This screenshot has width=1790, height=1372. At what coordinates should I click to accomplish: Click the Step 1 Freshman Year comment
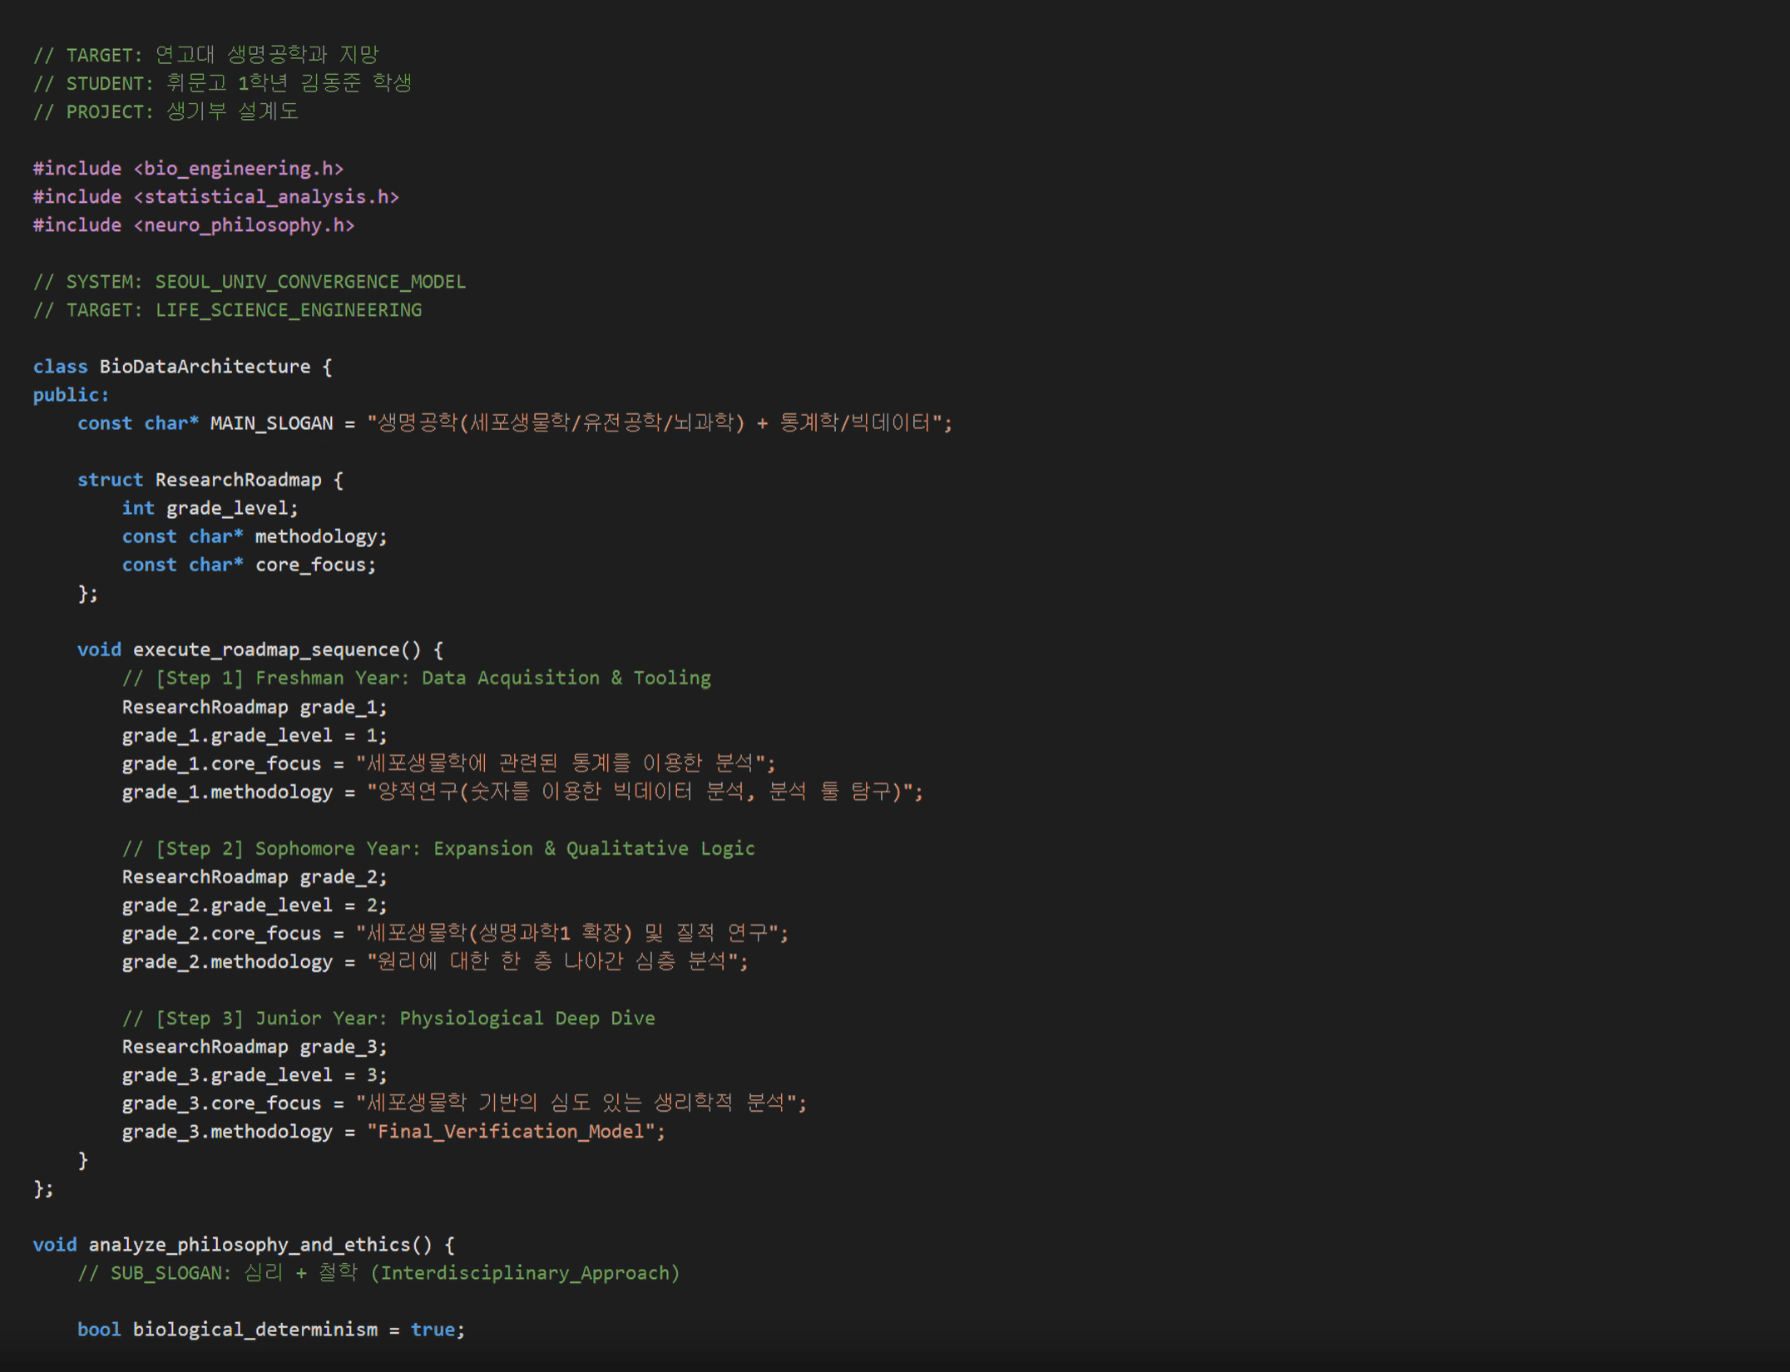(416, 679)
